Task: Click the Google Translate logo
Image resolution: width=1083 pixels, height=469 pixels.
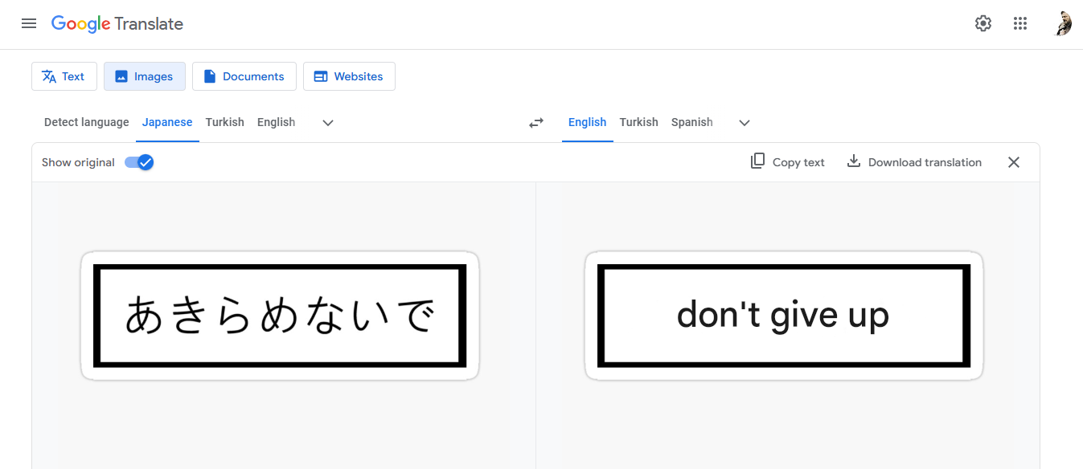Action: [x=117, y=23]
